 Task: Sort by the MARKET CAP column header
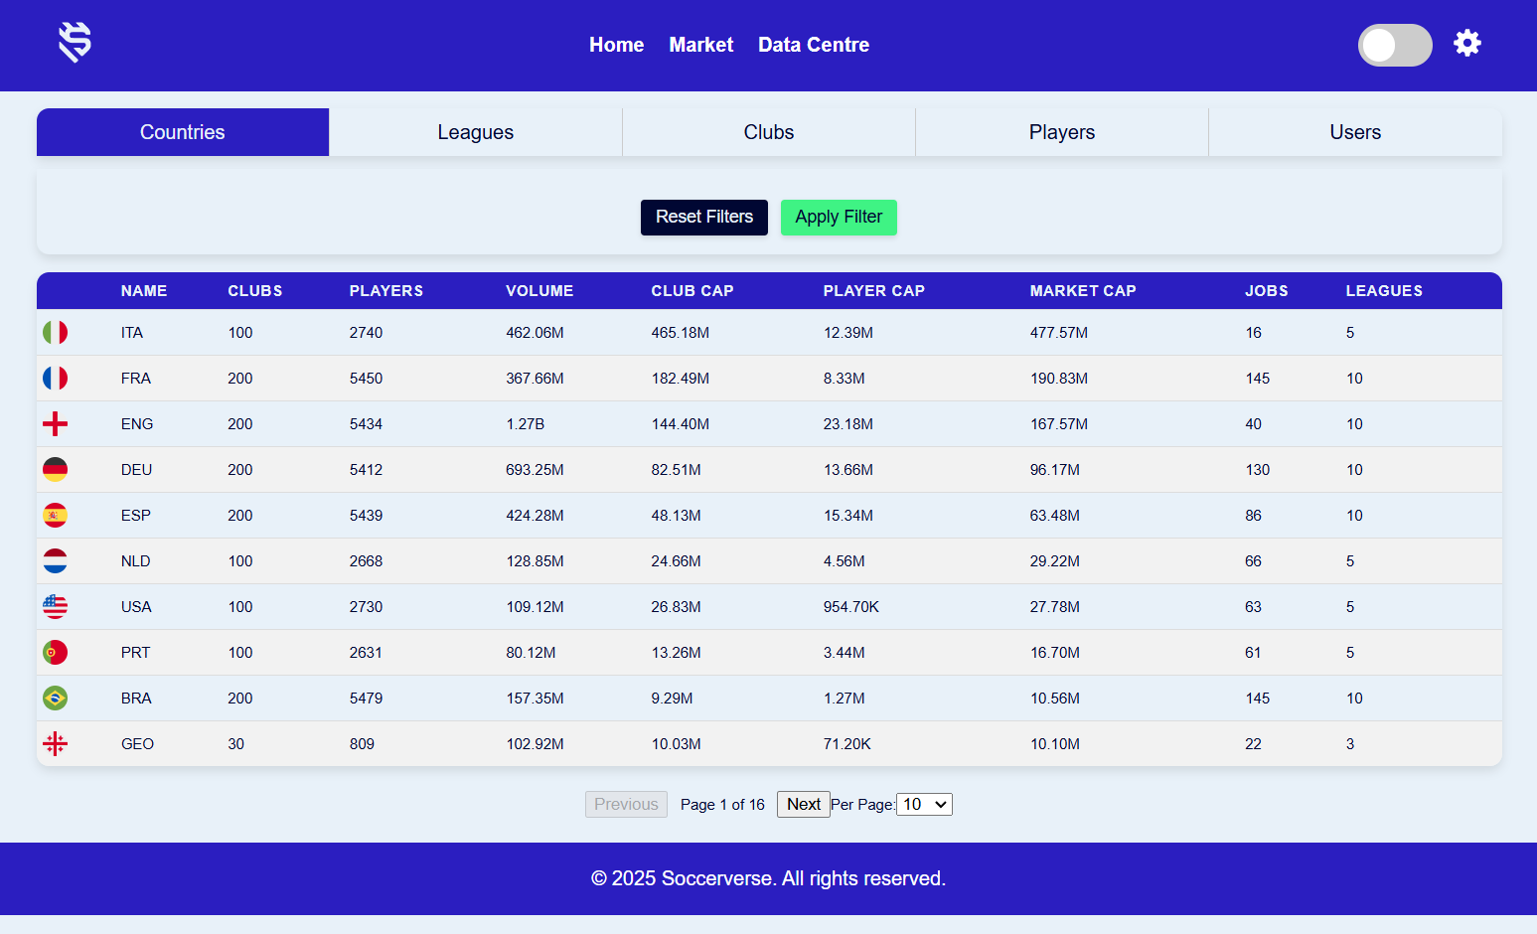(x=1083, y=290)
